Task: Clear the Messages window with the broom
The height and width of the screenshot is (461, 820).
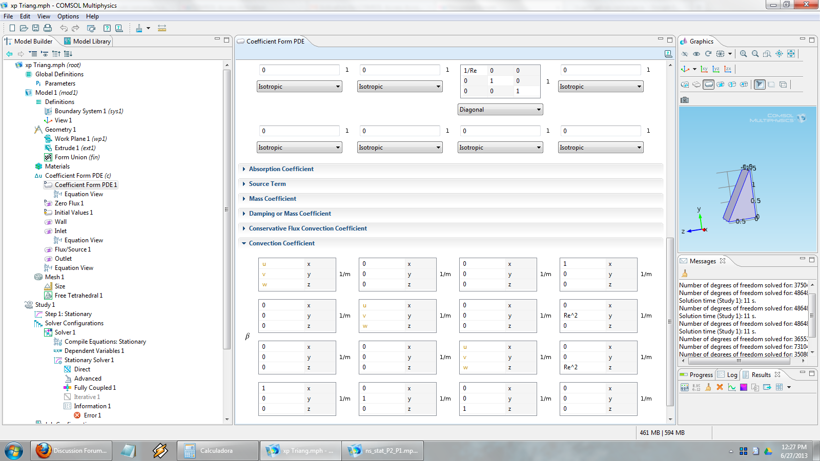Action: coord(684,274)
